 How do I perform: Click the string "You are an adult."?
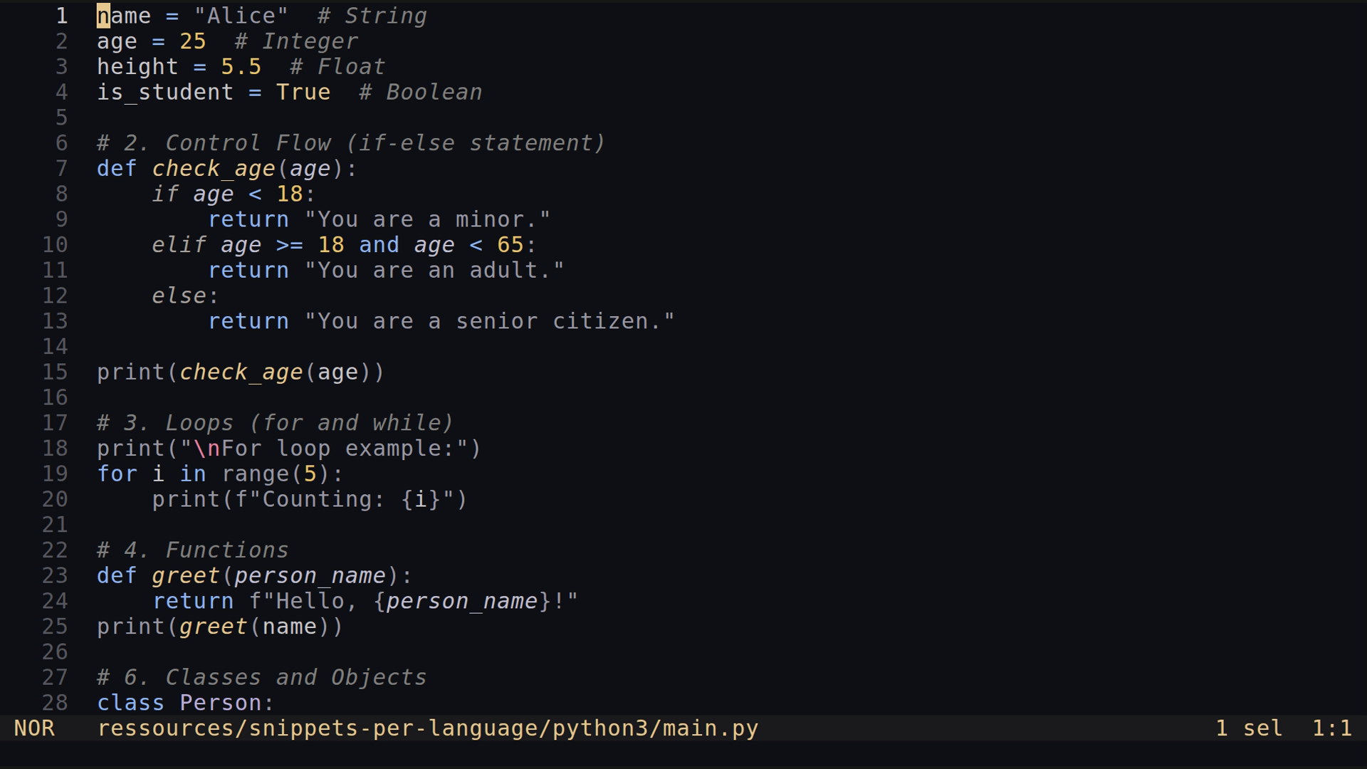(x=434, y=271)
